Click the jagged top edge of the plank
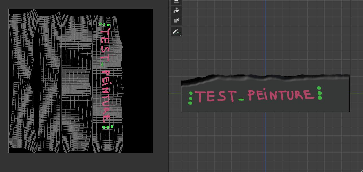This screenshot has width=363, height=172. (x=265, y=77)
